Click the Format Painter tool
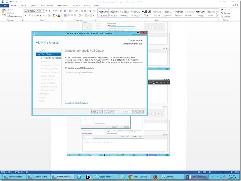The width and height of the screenshot is (241, 181). point(15,17)
